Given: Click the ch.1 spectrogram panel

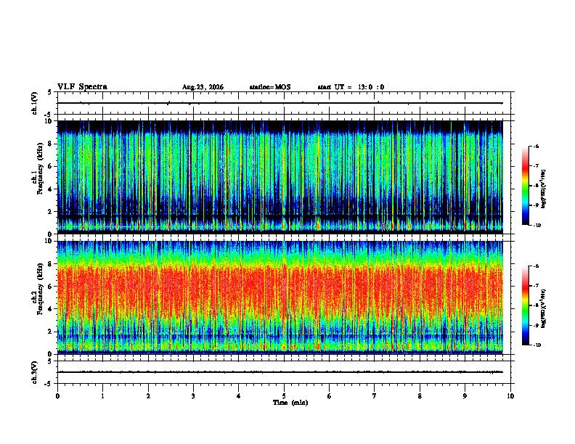Looking at the screenshot, I should pos(280,177).
